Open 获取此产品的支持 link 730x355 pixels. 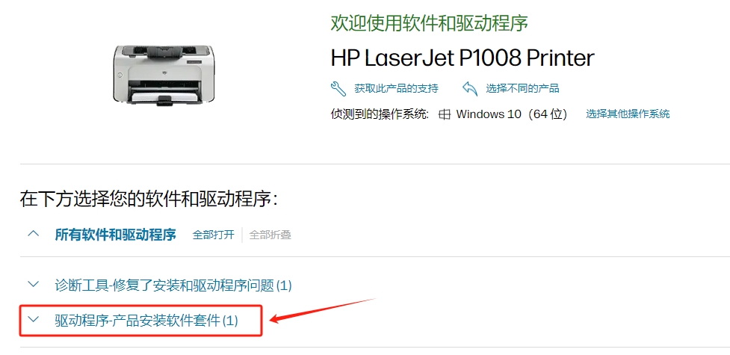point(396,88)
